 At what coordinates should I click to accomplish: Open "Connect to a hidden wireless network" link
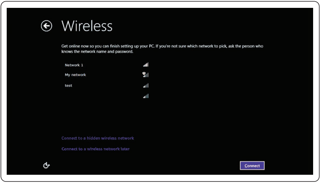(x=98, y=138)
